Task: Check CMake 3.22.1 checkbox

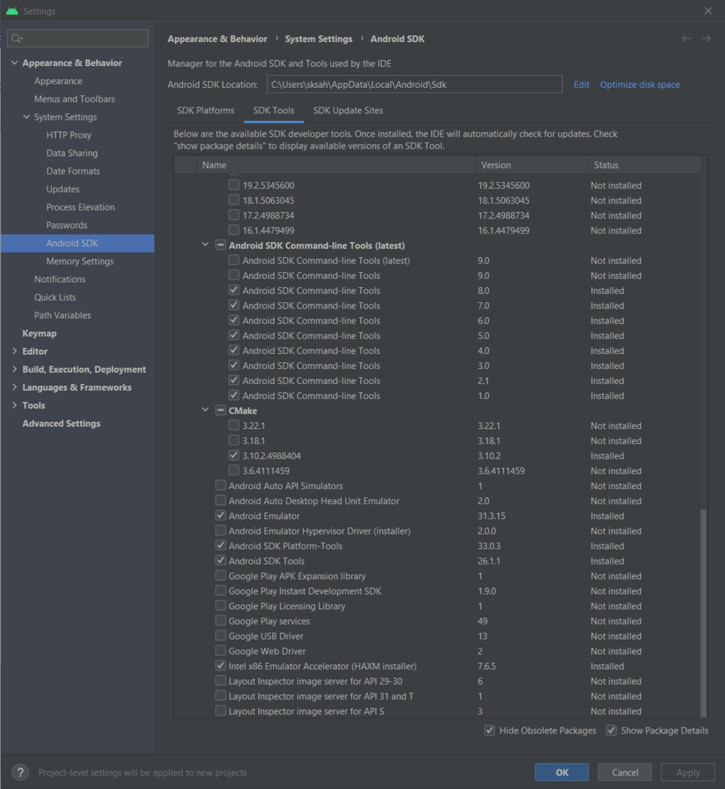Action: tap(233, 425)
